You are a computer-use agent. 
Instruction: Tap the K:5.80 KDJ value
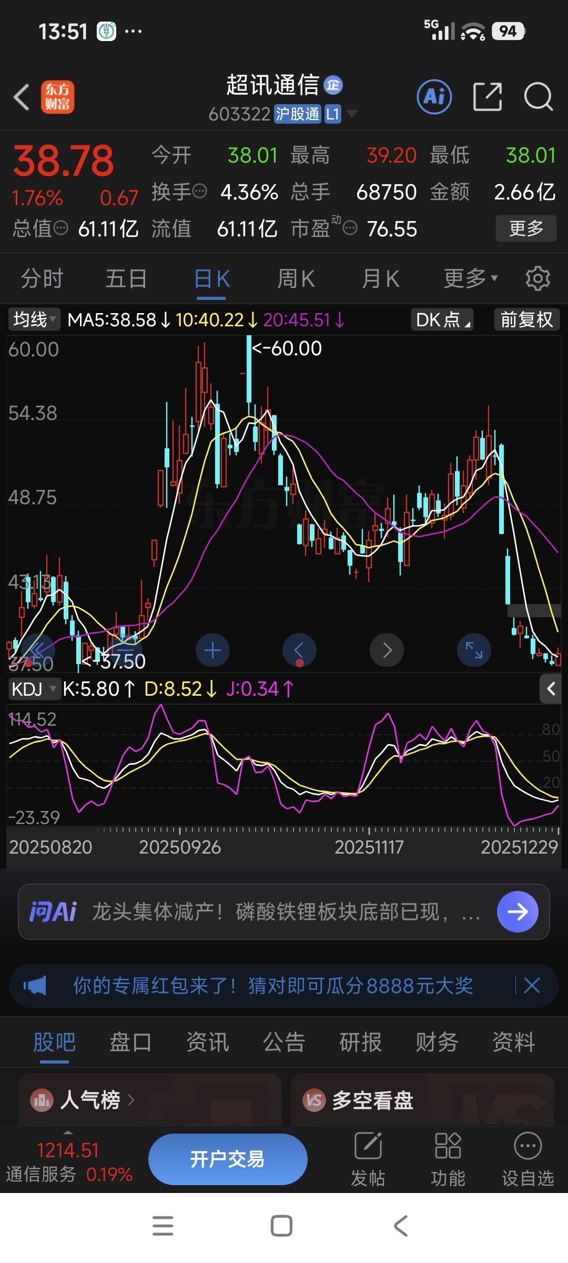click(x=98, y=689)
